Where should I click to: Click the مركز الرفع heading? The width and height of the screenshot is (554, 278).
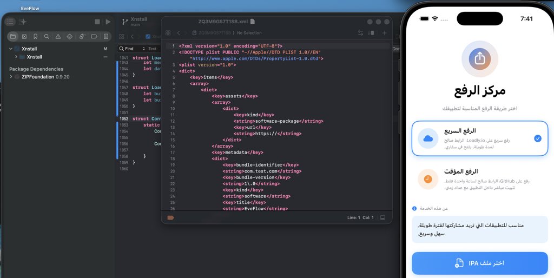tap(480, 91)
